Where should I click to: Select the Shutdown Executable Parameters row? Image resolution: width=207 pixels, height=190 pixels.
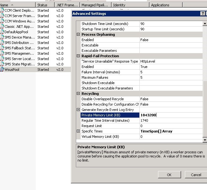point(142,88)
